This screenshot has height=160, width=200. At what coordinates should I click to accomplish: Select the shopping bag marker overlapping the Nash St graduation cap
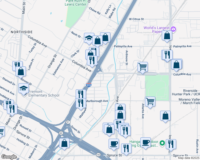tap(97, 41)
